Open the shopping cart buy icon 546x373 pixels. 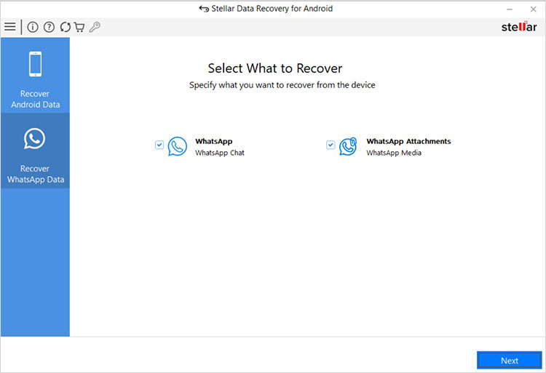coord(79,27)
